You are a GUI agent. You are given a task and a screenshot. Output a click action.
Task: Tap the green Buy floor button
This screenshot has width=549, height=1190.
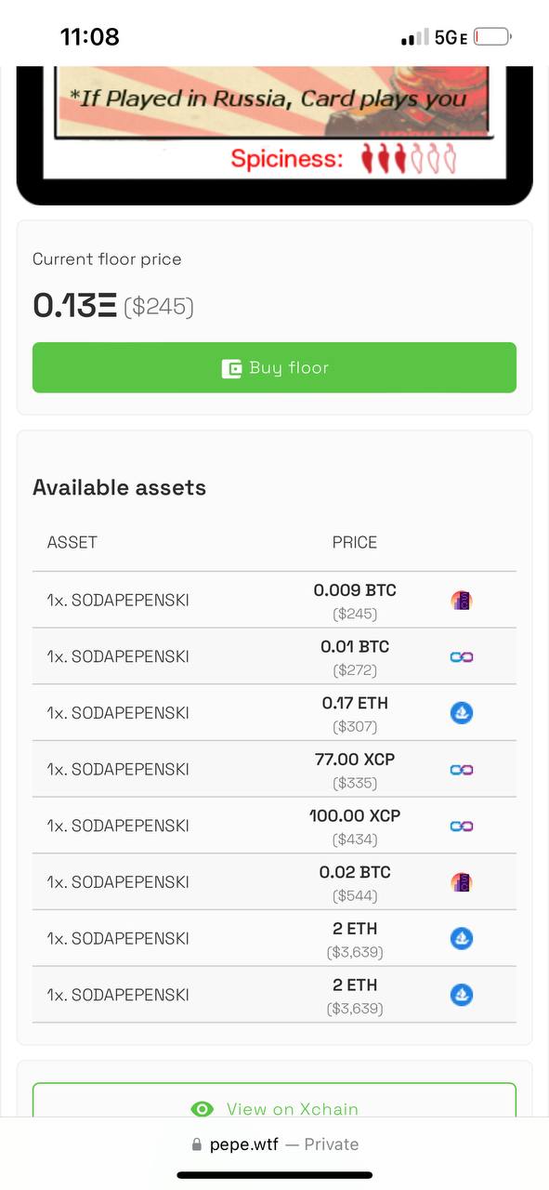coord(274,367)
